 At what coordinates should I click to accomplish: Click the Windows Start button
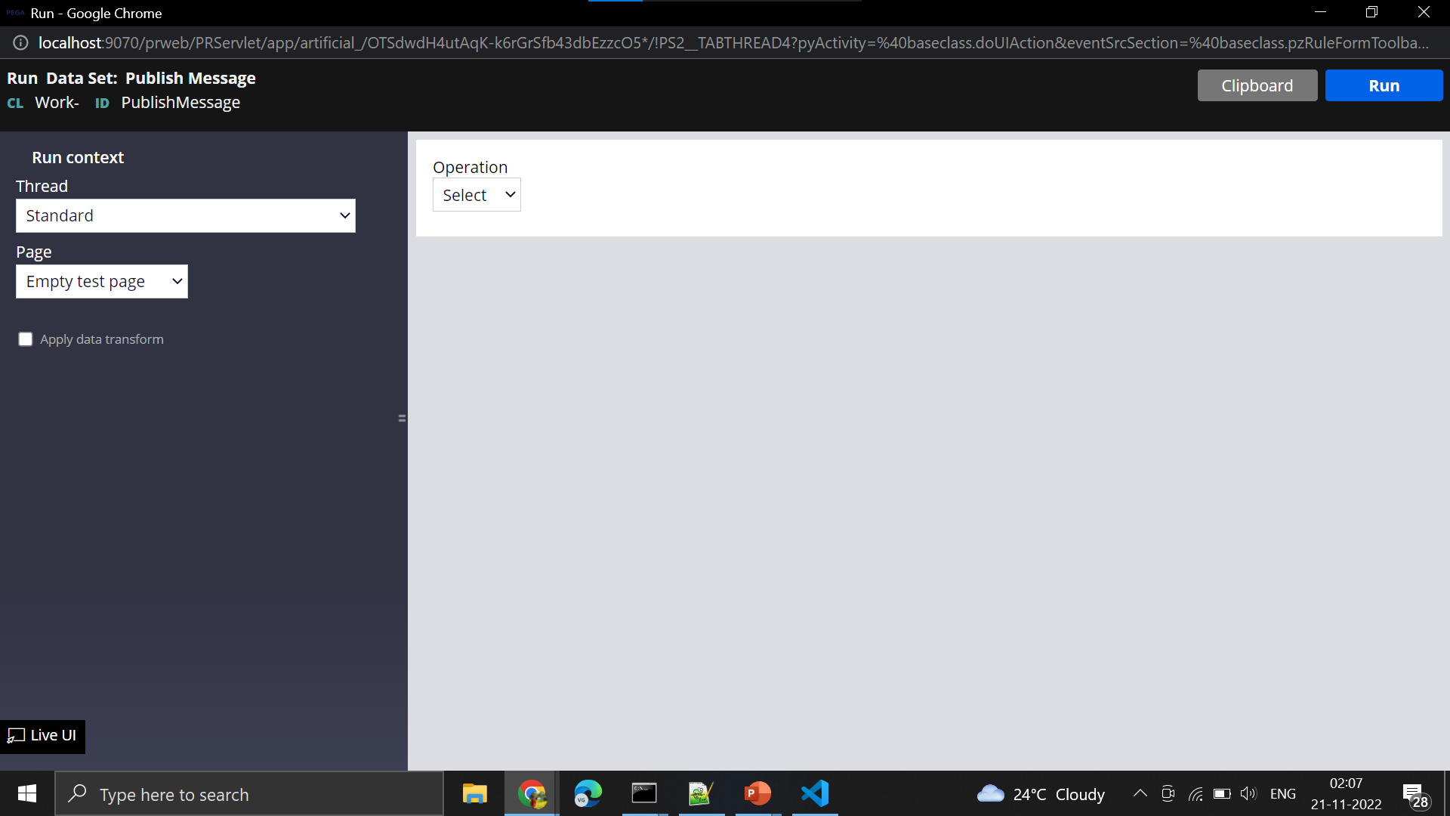click(x=27, y=794)
